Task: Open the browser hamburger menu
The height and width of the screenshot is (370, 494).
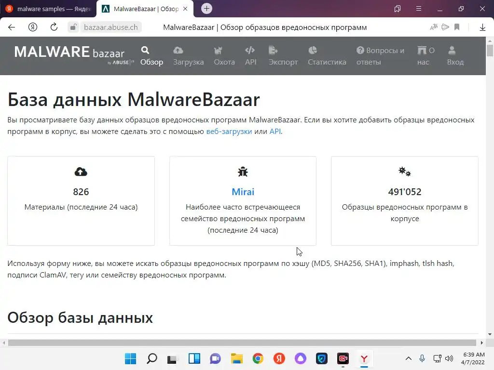Action: coord(419,9)
